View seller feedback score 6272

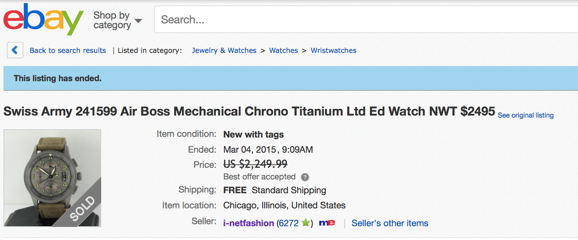click(289, 223)
